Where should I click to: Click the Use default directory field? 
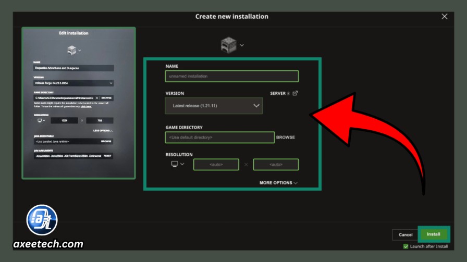[220, 138]
